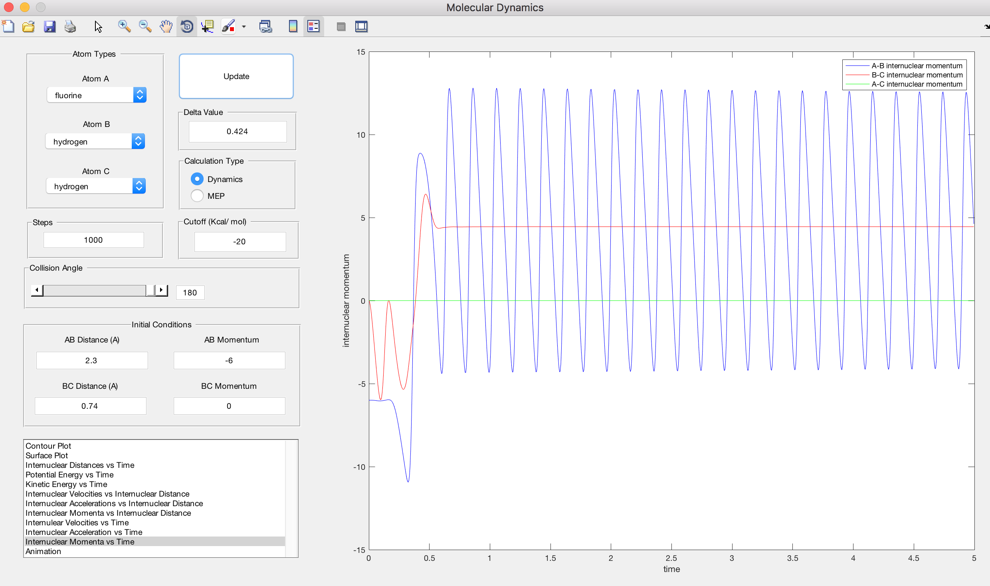Select the Zoom Out magnifier tool
Screen dimensions: 990x586
tap(145, 27)
